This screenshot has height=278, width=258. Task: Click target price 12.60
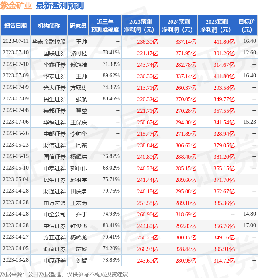coord(250,52)
